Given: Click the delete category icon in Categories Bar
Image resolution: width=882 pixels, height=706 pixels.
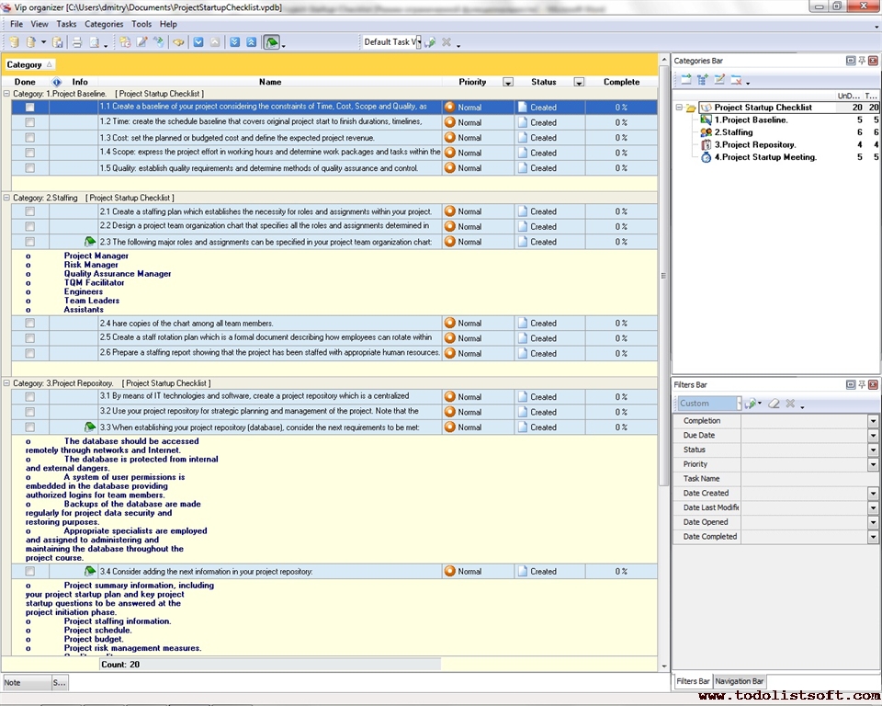Looking at the screenshot, I should click(x=736, y=81).
